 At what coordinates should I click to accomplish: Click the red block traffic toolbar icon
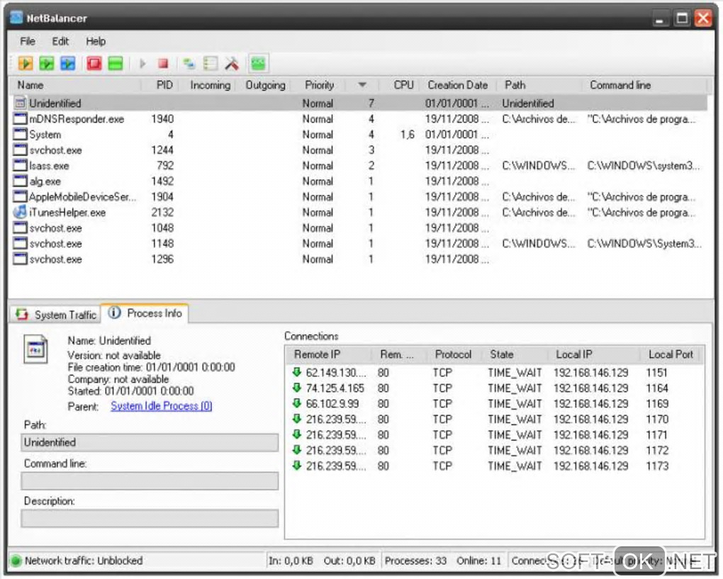tap(94, 63)
